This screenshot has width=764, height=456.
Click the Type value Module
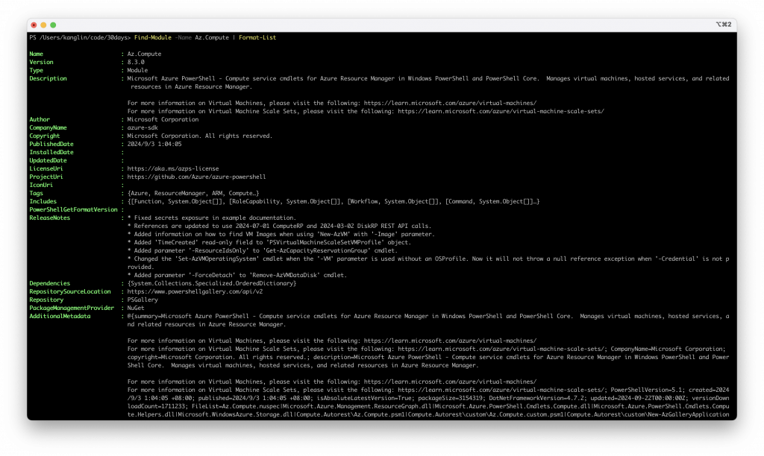pyautogui.click(x=137, y=71)
